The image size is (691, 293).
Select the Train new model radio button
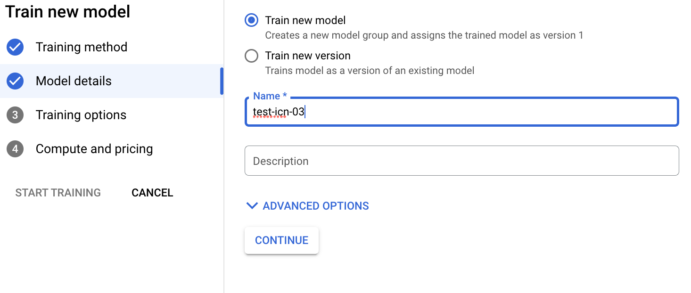251,20
